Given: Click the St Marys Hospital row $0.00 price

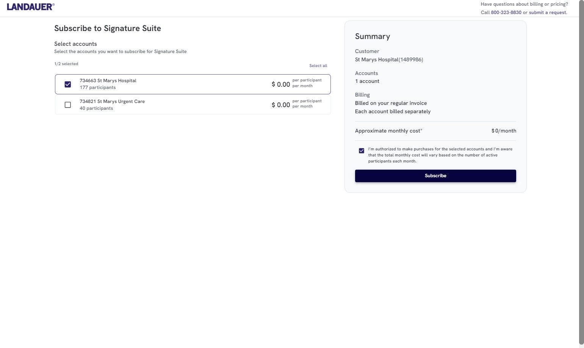Looking at the screenshot, I should pos(281,84).
